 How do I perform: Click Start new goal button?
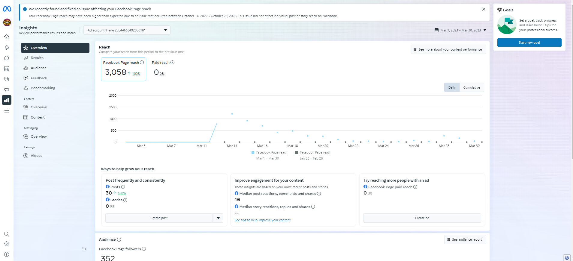[529, 43]
